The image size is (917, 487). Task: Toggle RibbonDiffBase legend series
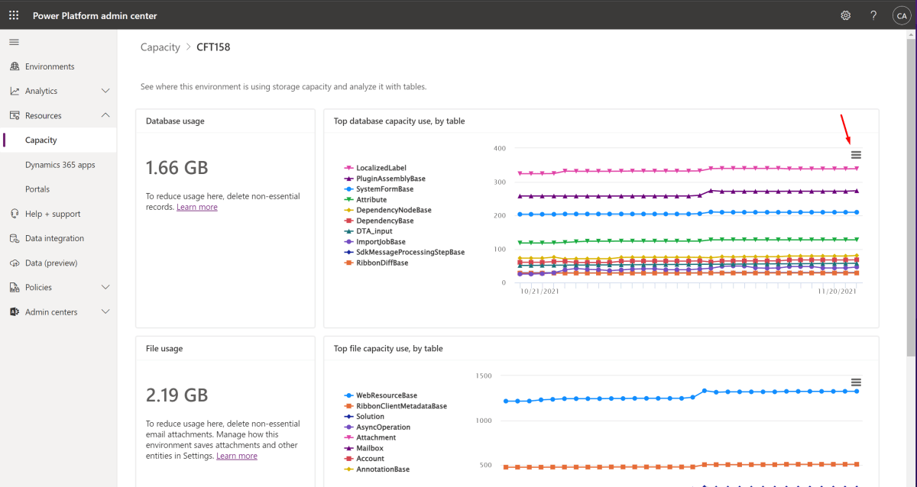click(376, 263)
